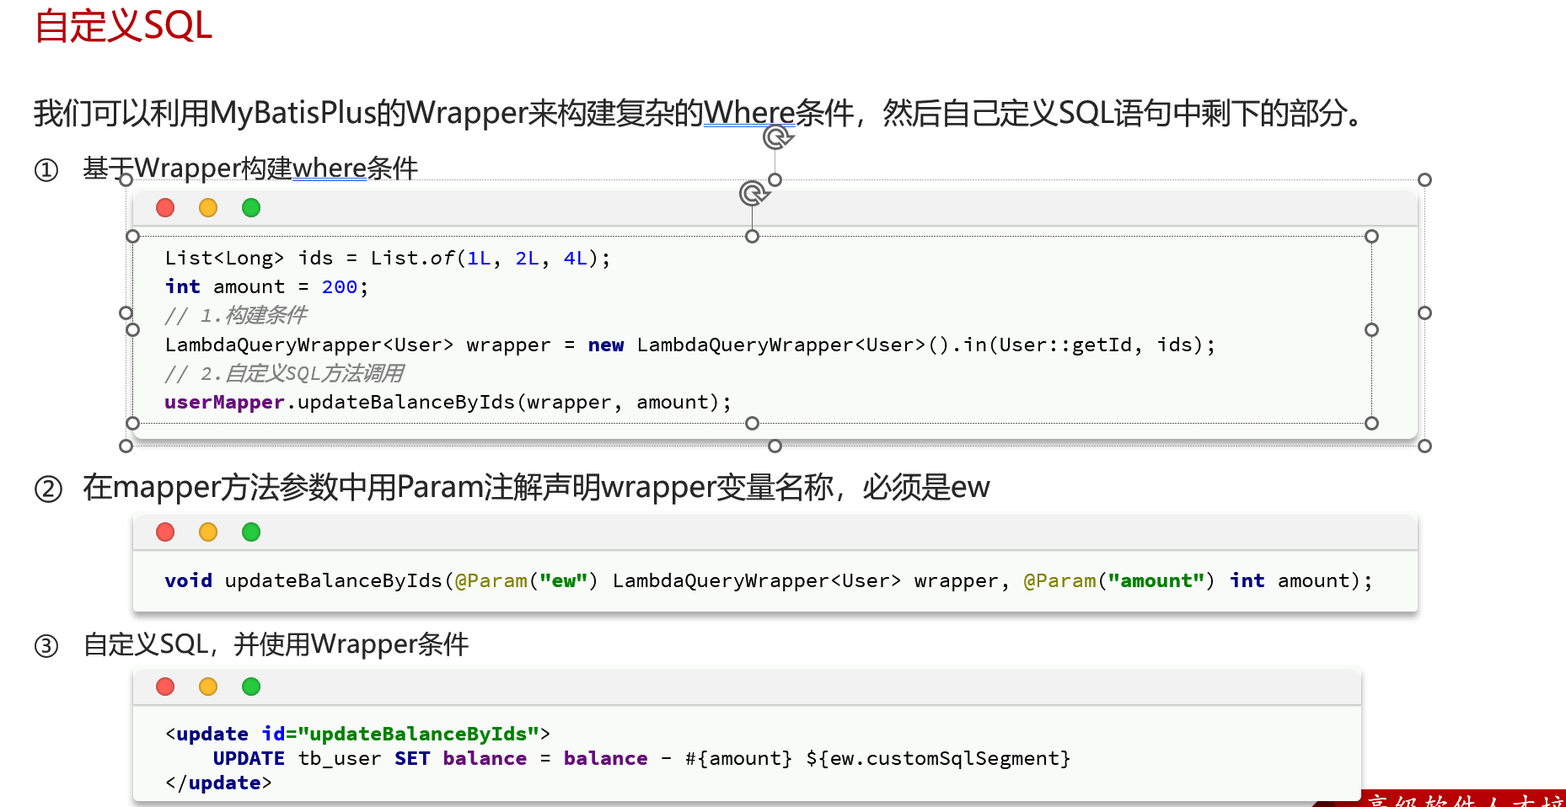The width and height of the screenshot is (1566, 807).
Task: Click the outer frame's left-middle resize handle
Action: [126, 313]
